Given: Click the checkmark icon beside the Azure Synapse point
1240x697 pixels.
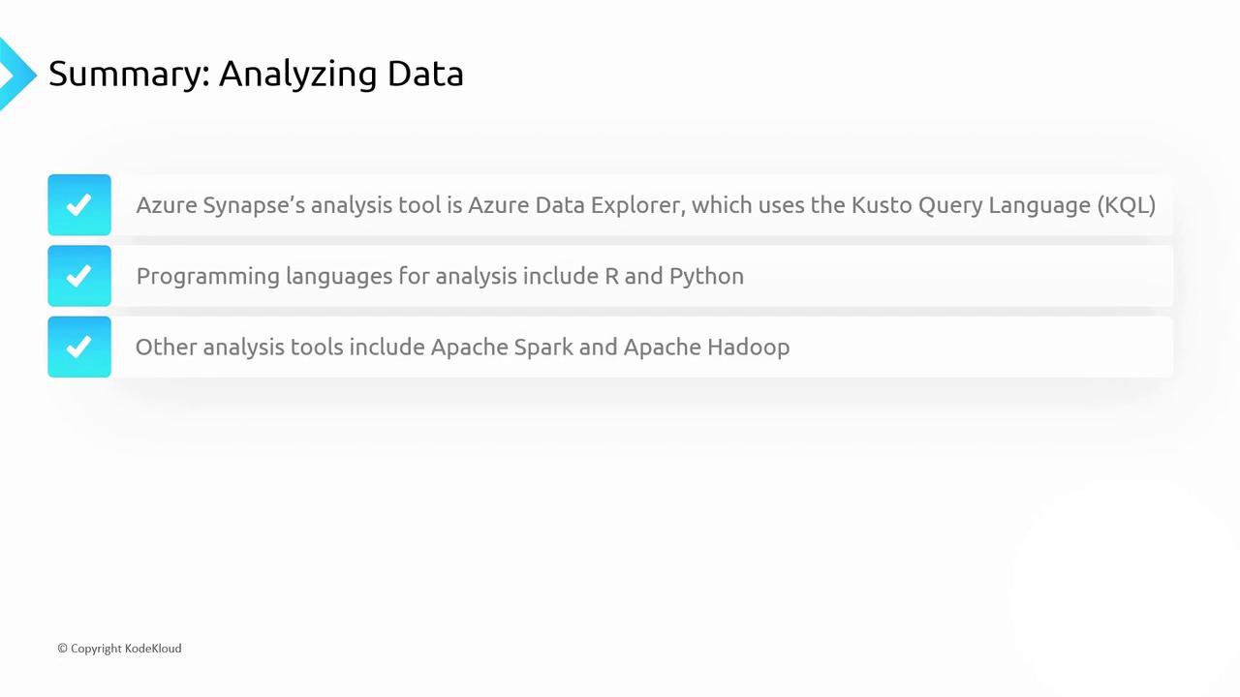Looking at the screenshot, I should tap(79, 205).
